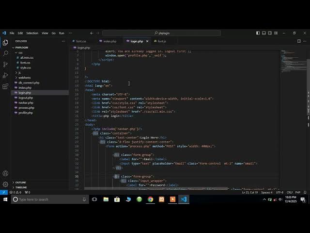Open logout.php file

(x=40, y=98)
